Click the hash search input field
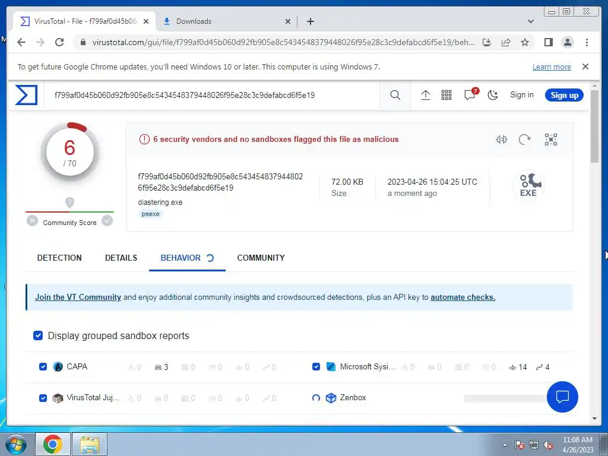The height and width of the screenshot is (456, 608). [x=213, y=95]
